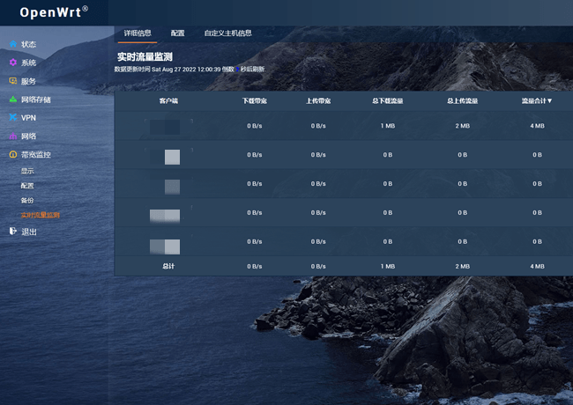Select the 详细信息 tab
573x405 pixels.
pyautogui.click(x=138, y=33)
